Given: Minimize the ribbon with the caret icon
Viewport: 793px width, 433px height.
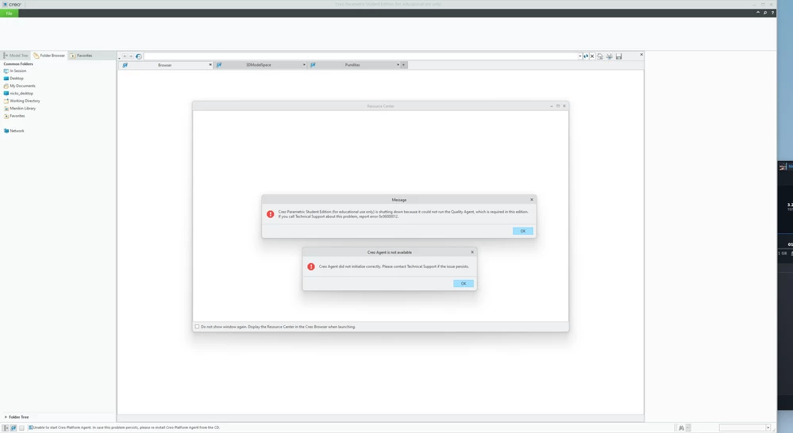Looking at the screenshot, I should click(757, 13).
